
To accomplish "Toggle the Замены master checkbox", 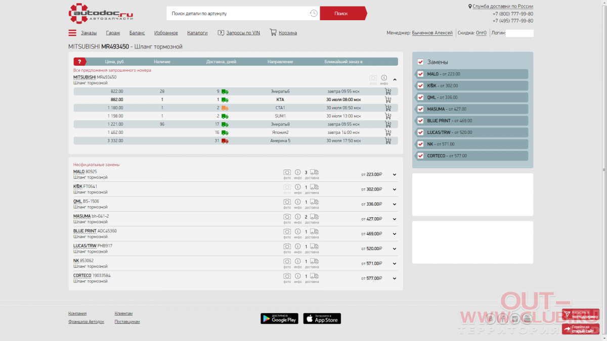I will [420, 62].
